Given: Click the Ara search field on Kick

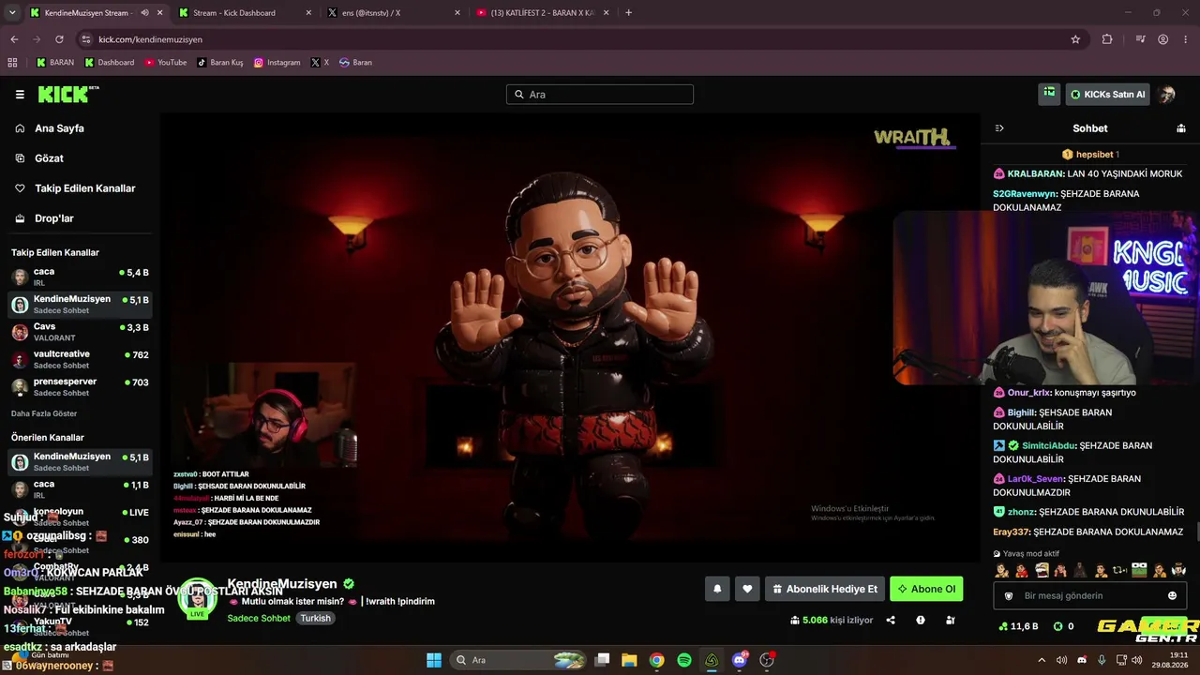Looking at the screenshot, I should tap(600, 95).
